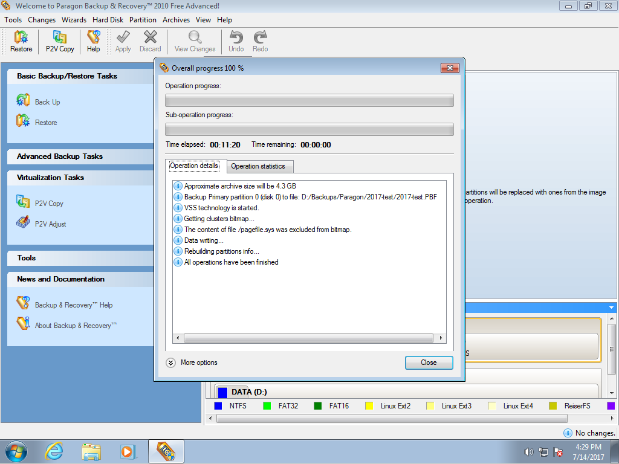Click the volume icon in system tray
Viewport: 619px width, 464px height.
coord(528,452)
